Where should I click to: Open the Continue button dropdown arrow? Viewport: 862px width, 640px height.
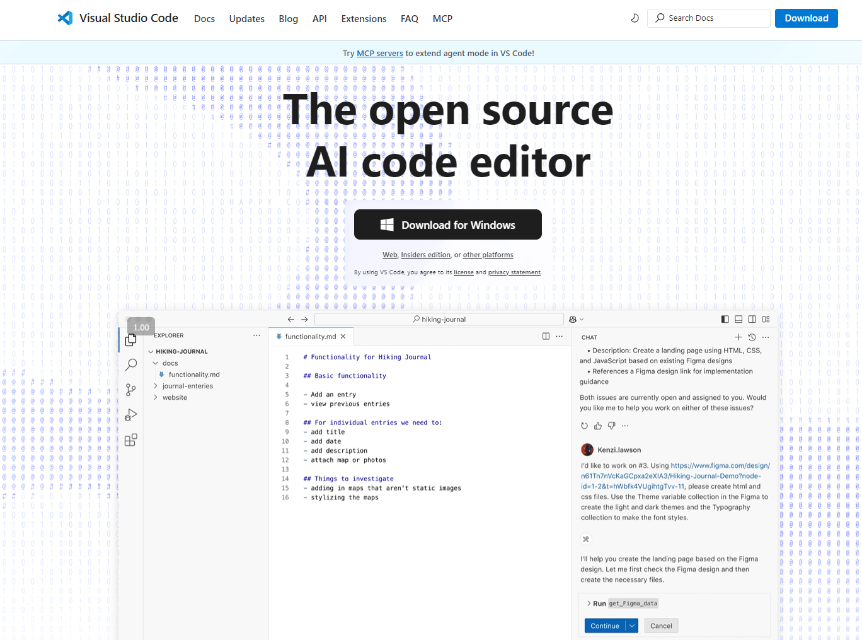click(x=632, y=625)
